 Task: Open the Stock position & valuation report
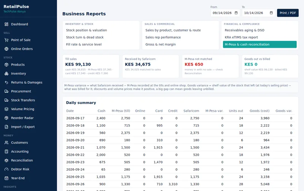101,30
